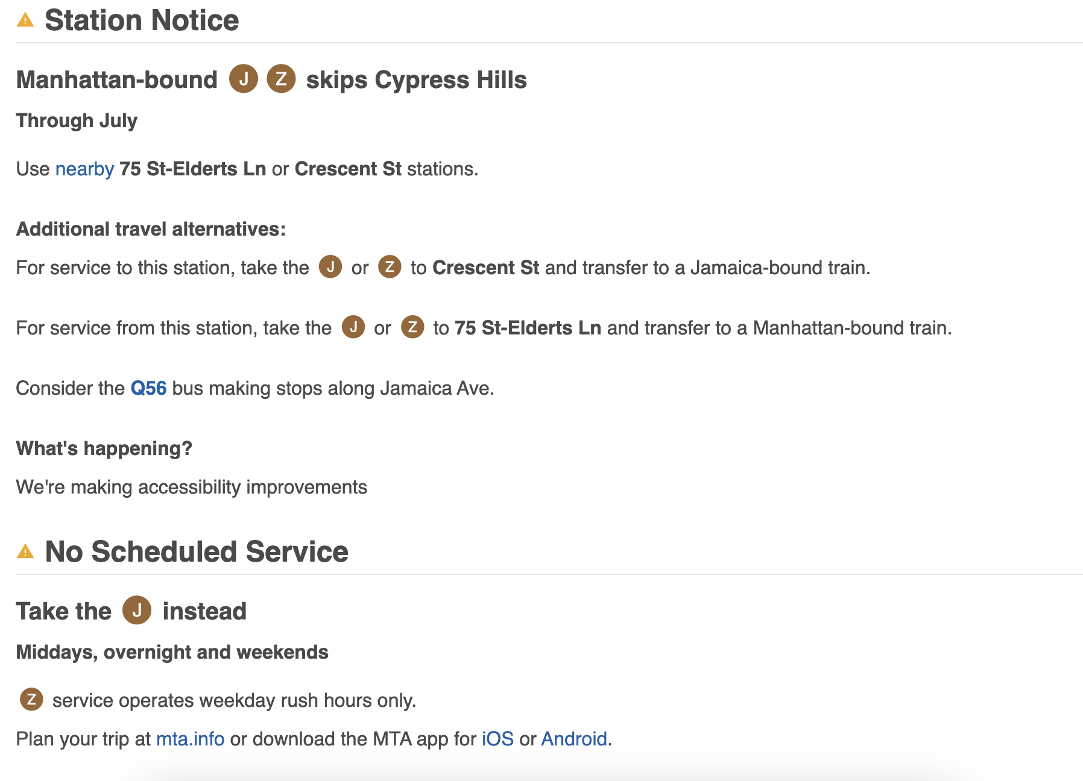Click the Z bullet before 'service operates weekday rush hours'

31,699
